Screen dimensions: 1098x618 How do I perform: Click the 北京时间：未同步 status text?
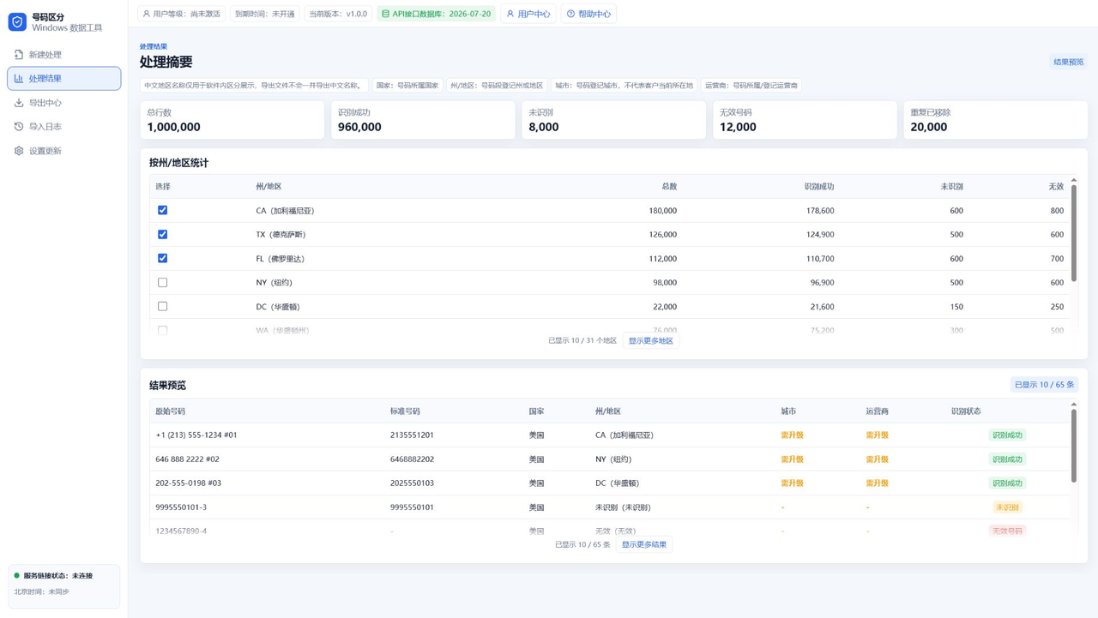(41, 591)
